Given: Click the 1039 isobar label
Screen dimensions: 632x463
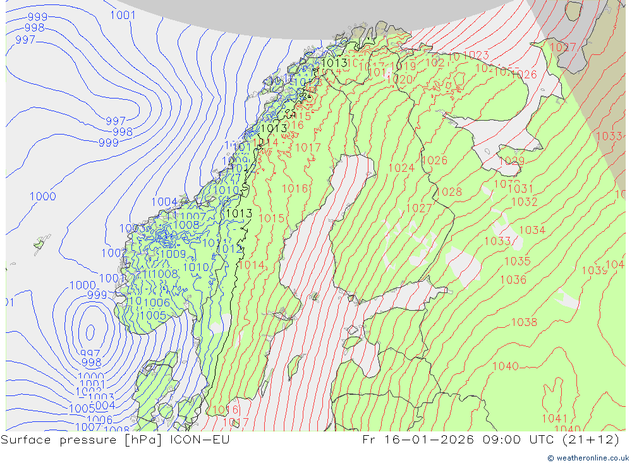Looking at the screenshot, I should tap(594, 270).
